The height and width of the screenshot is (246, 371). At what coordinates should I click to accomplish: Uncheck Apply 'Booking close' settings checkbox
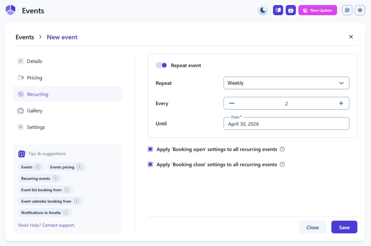pyautogui.click(x=150, y=165)
